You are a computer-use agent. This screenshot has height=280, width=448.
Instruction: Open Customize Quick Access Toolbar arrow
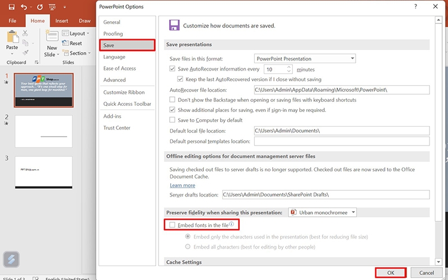[64, 7]
